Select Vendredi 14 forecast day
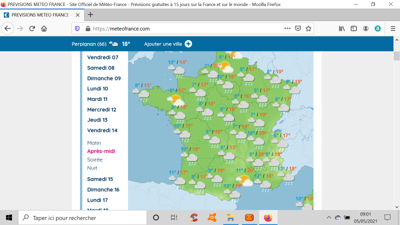The image size is (400, 225). pyautogui.click(x=102, y=130)
